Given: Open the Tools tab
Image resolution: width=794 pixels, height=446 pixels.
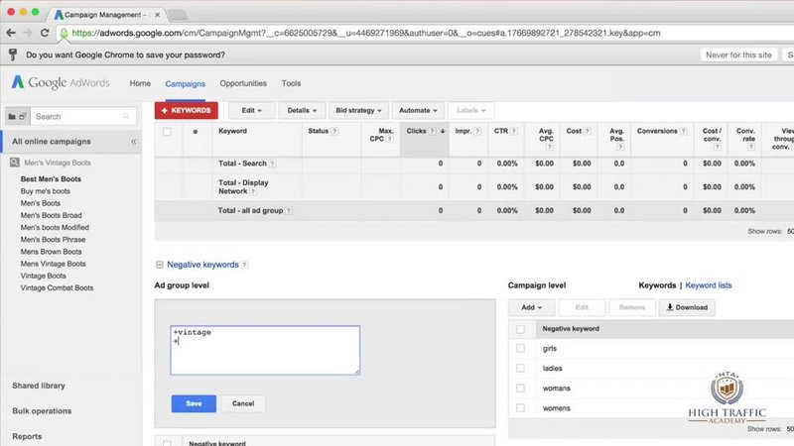Looking at the screenshot, I should 291,83.
